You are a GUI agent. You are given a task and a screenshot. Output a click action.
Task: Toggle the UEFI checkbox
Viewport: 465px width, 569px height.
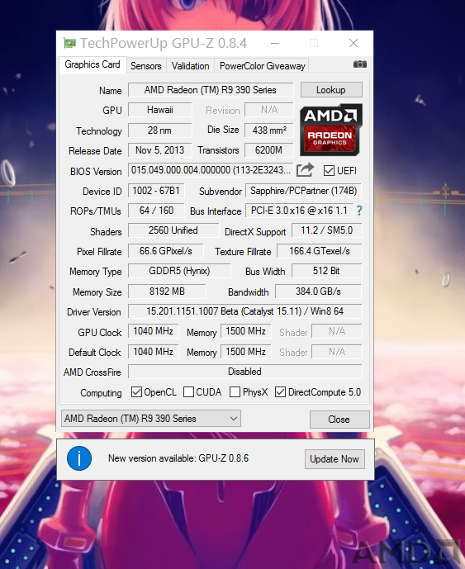point(329,171)
